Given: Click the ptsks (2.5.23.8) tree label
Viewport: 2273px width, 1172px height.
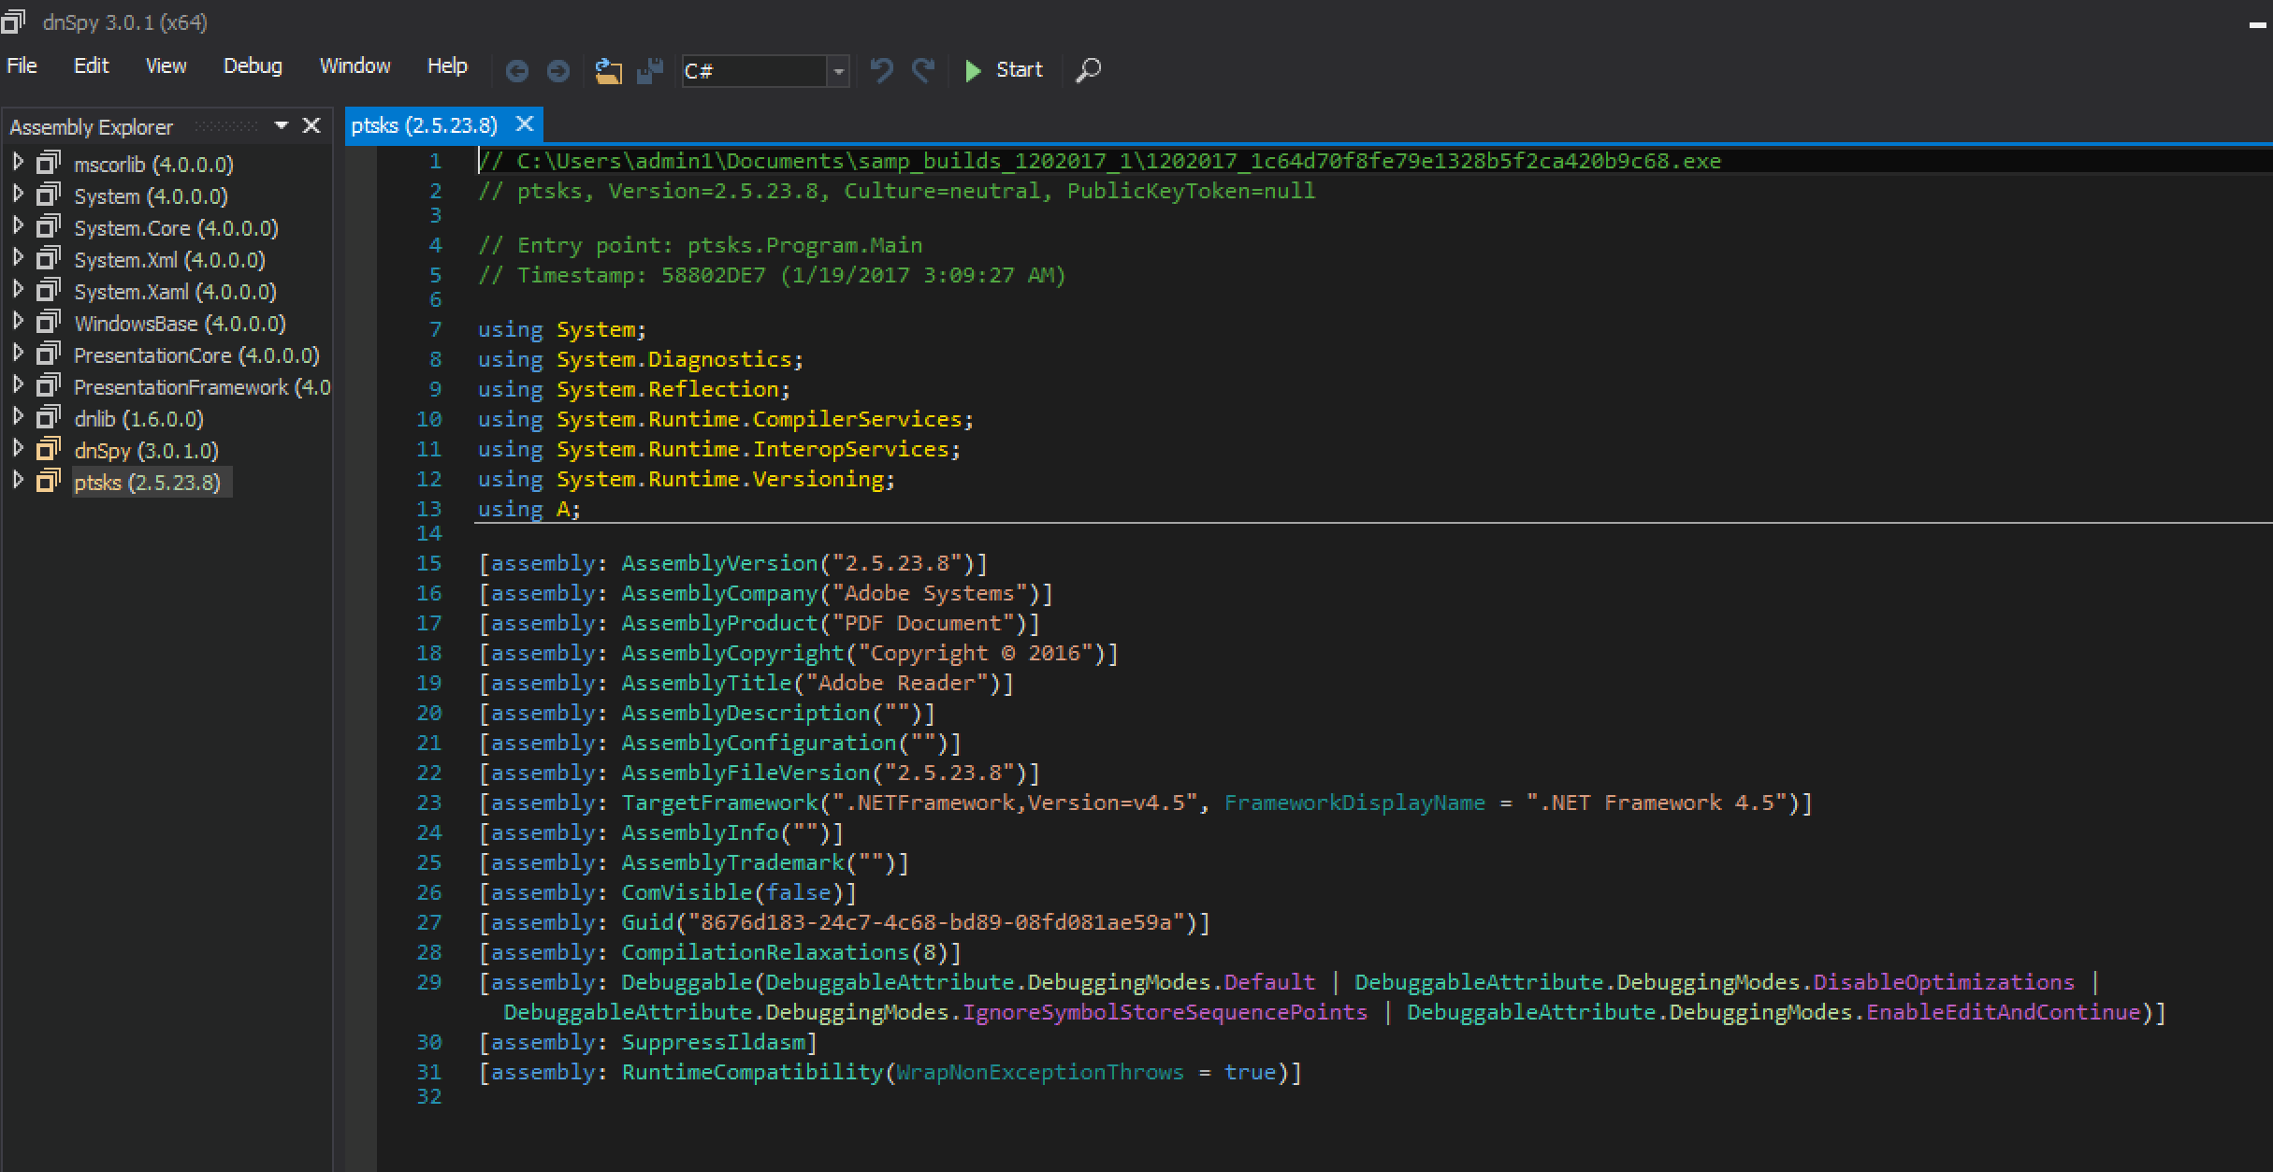Looking at the screenshot, I should point(147,483).
